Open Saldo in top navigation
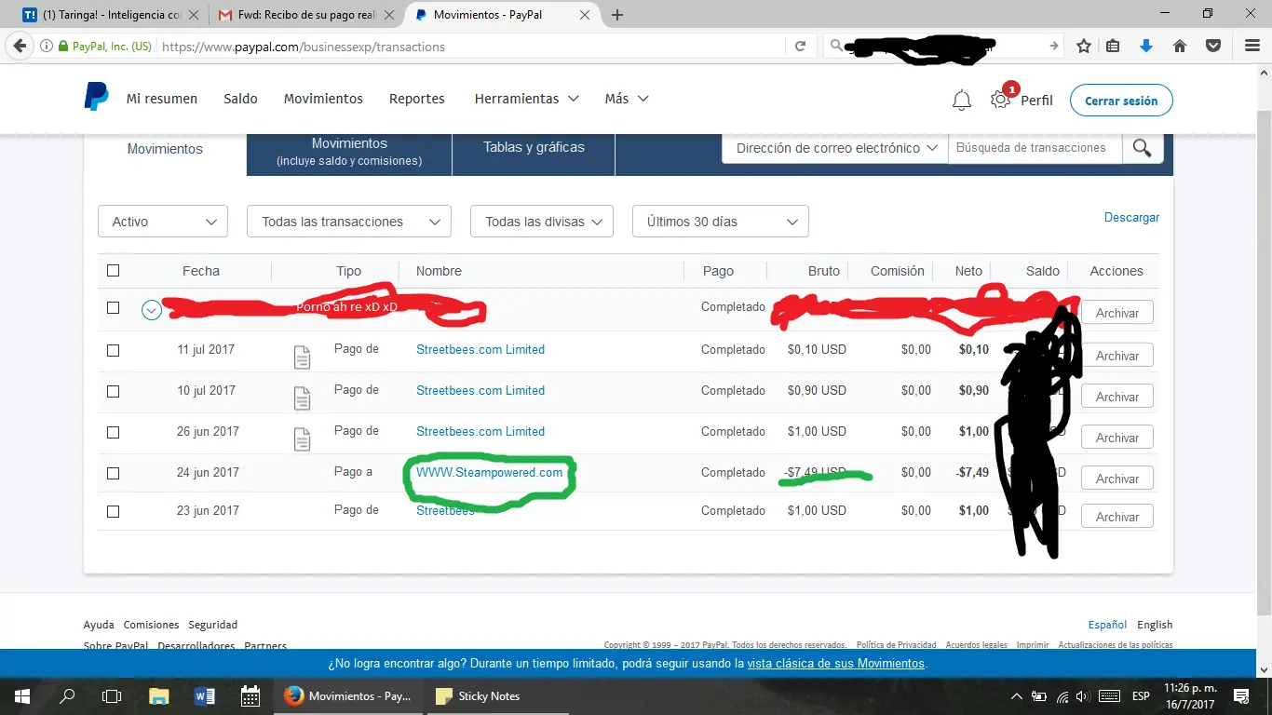1272x715 pixels. pos(240,99)
